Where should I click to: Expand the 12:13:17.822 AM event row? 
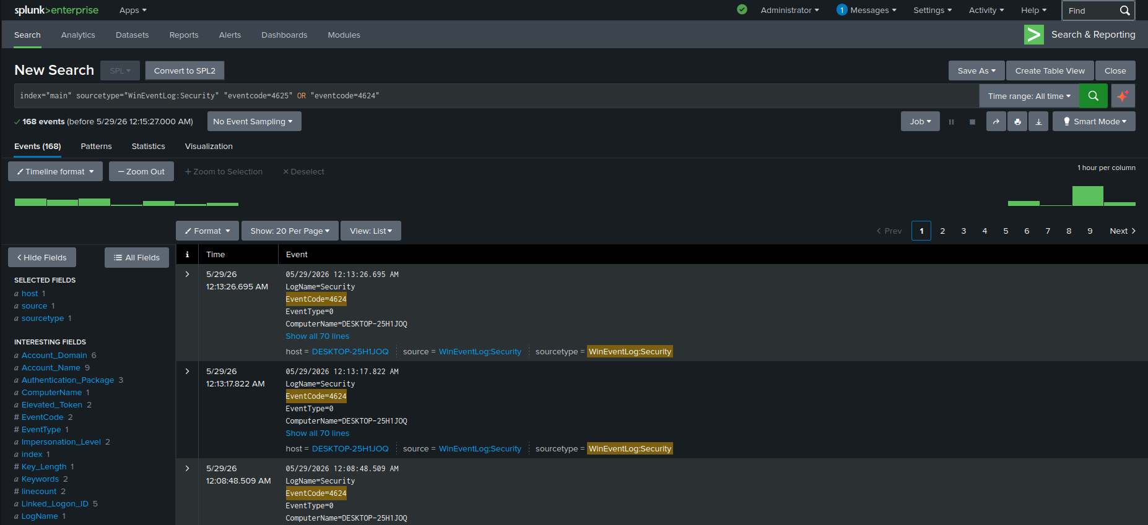[187, 371]
